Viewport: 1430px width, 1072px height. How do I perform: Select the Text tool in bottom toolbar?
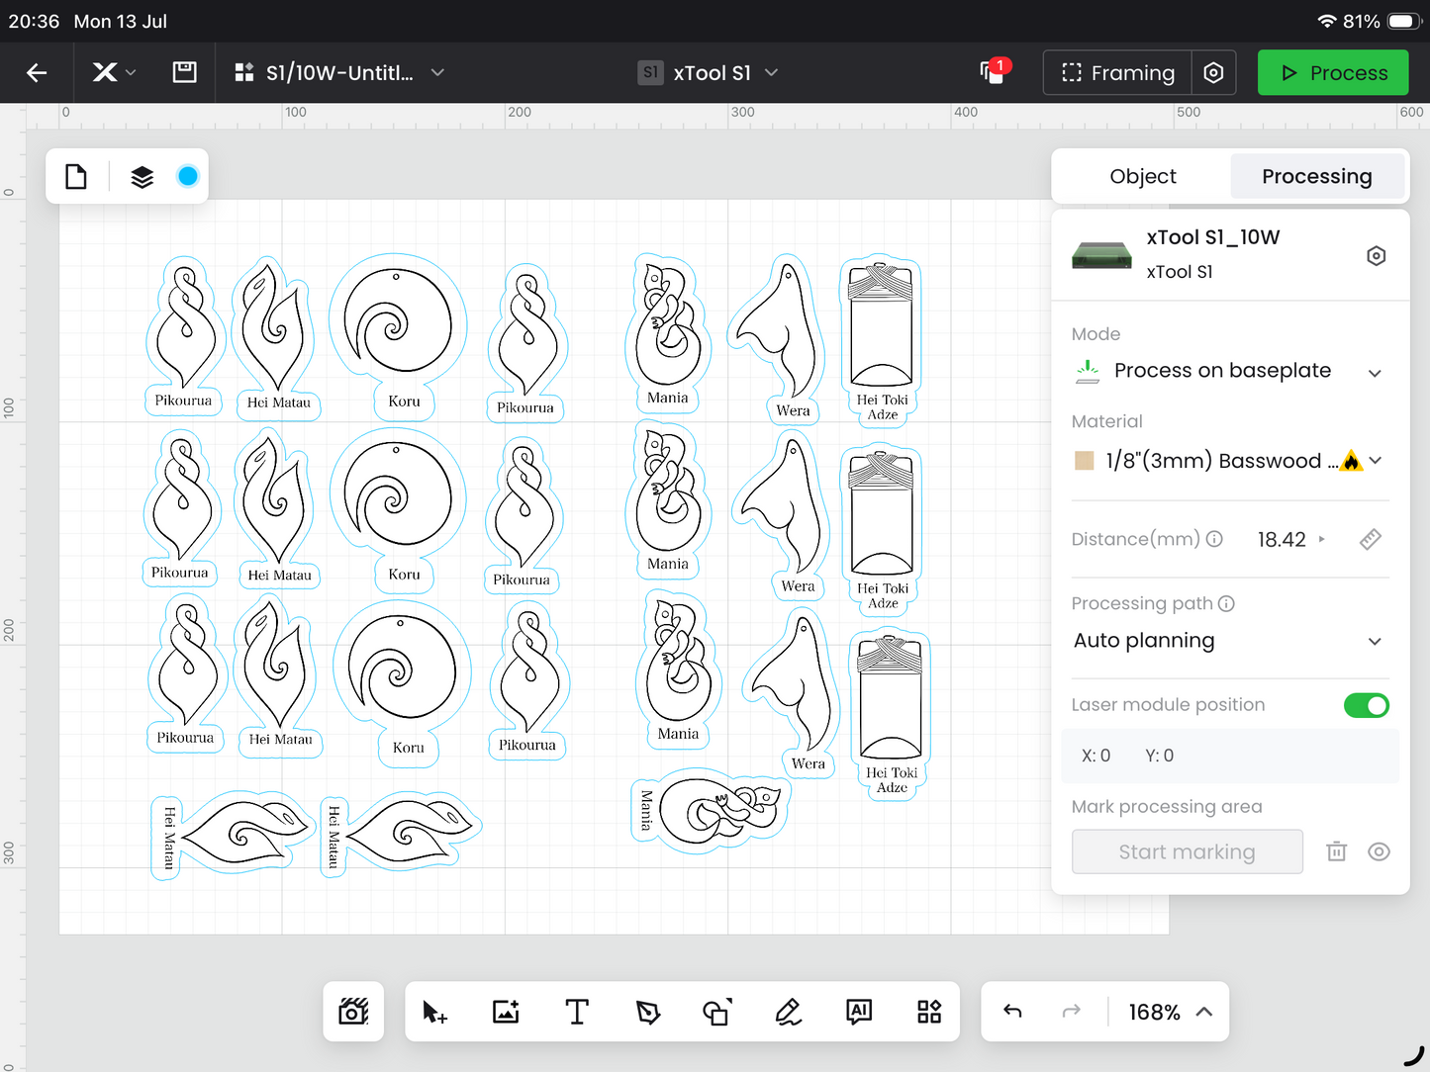tap(577, 1012)
